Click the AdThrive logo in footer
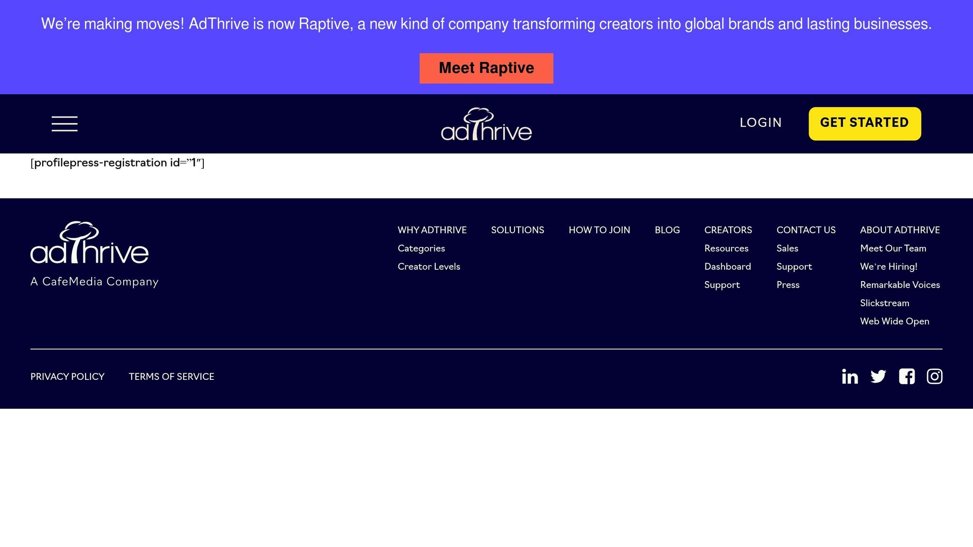The height and width of the screenshot is (547, 973). point(89,243)
